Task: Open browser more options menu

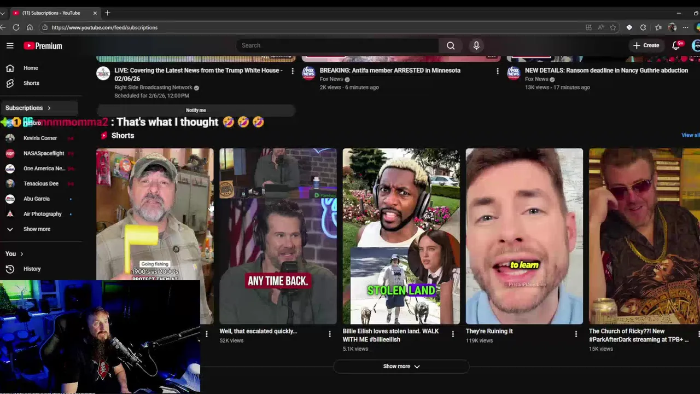Action: tap(685, 27)
